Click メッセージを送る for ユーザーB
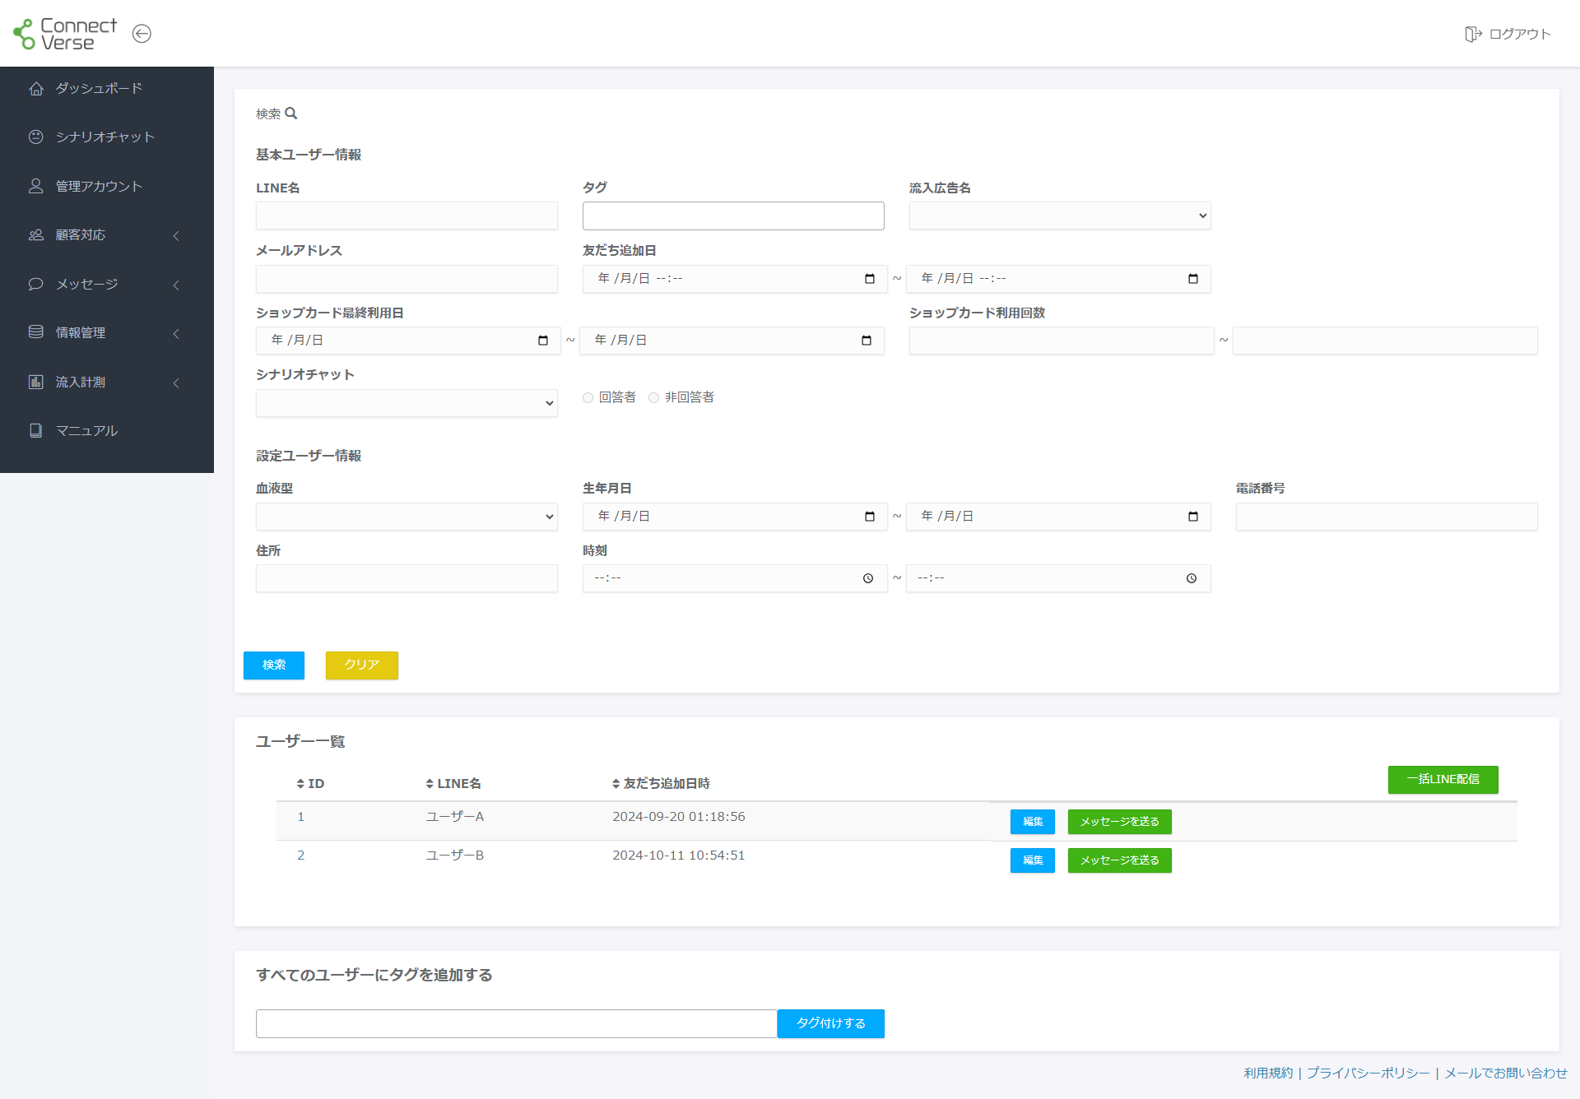Viewport: 1580px width, 1099px height. (x=1120, y=860)
